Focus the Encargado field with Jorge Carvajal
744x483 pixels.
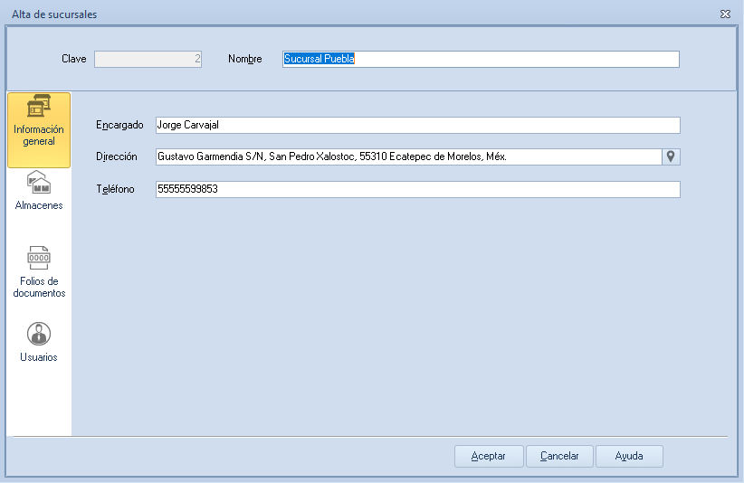coord(417,125)
